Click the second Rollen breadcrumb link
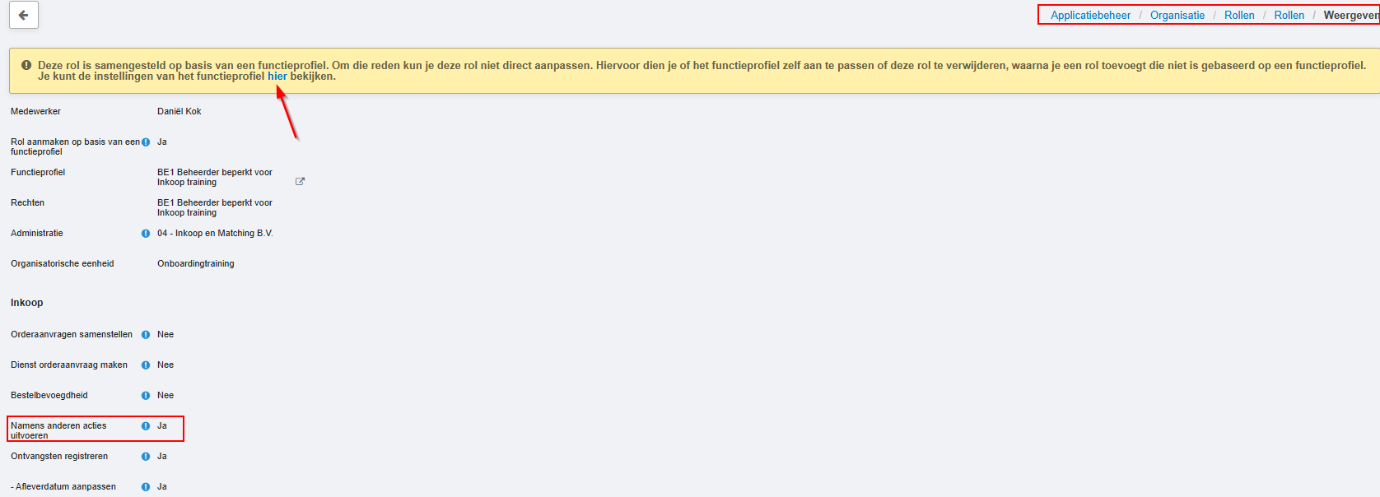Screen dimensions: 1380x497 (1289, 16)
